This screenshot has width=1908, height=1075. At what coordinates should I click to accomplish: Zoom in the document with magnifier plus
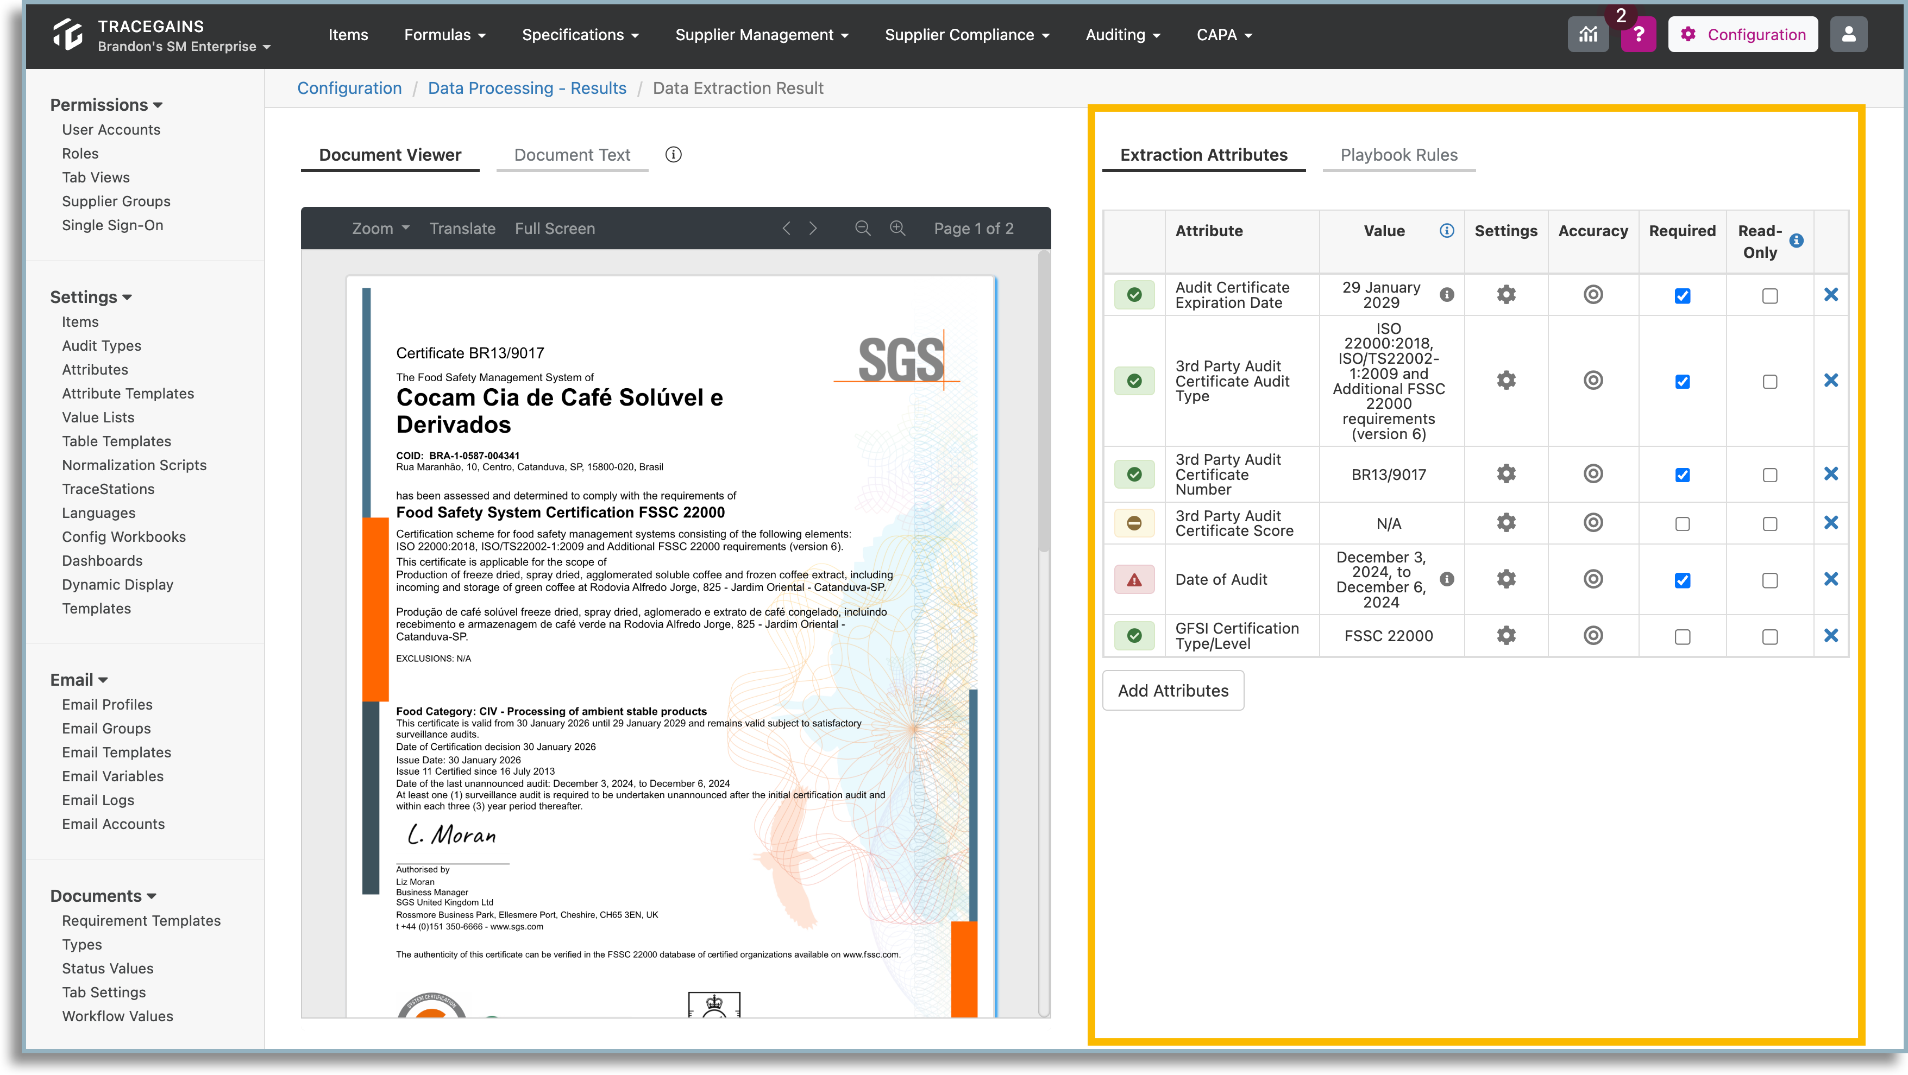point(897,228)
